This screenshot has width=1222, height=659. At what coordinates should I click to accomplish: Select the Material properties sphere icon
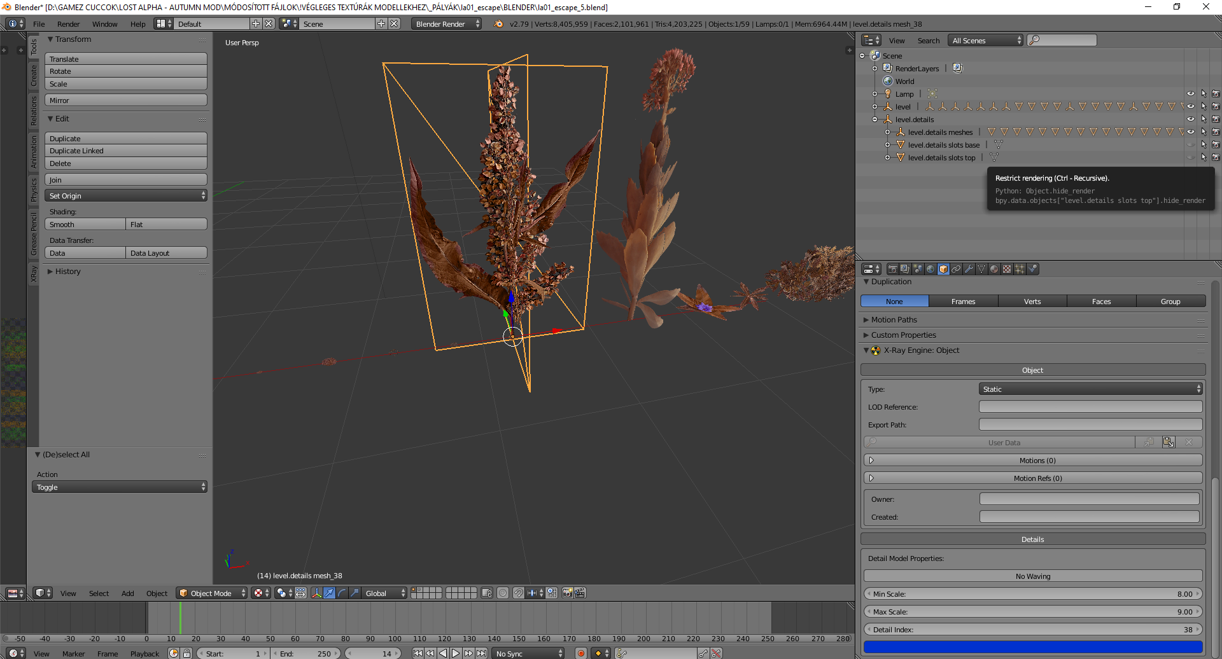(994, 268)
